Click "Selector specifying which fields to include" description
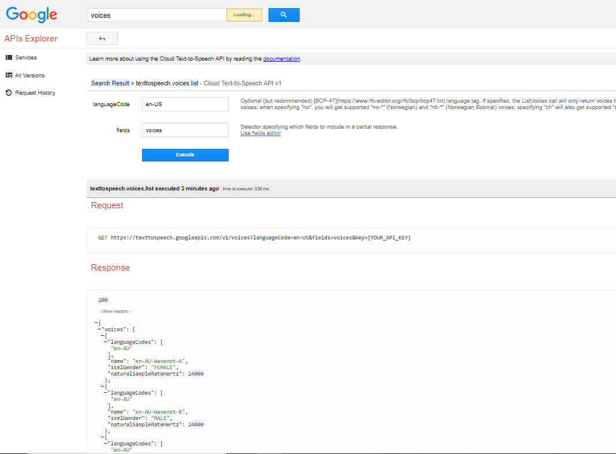This screenshot has width=616, height=454. click(319, 127)
